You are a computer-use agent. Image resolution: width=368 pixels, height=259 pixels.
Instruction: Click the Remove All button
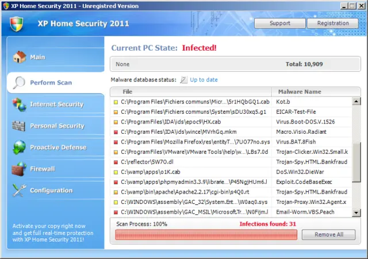(328, 234)
